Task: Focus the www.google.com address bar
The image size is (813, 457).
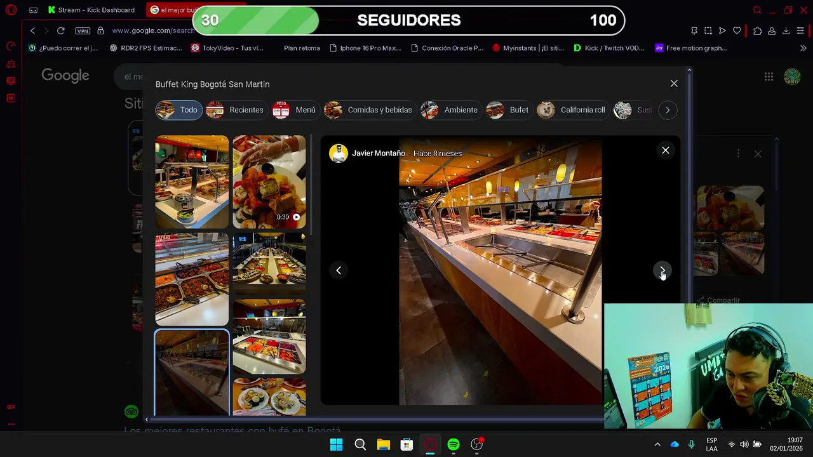Action: [x=152, y=30]
